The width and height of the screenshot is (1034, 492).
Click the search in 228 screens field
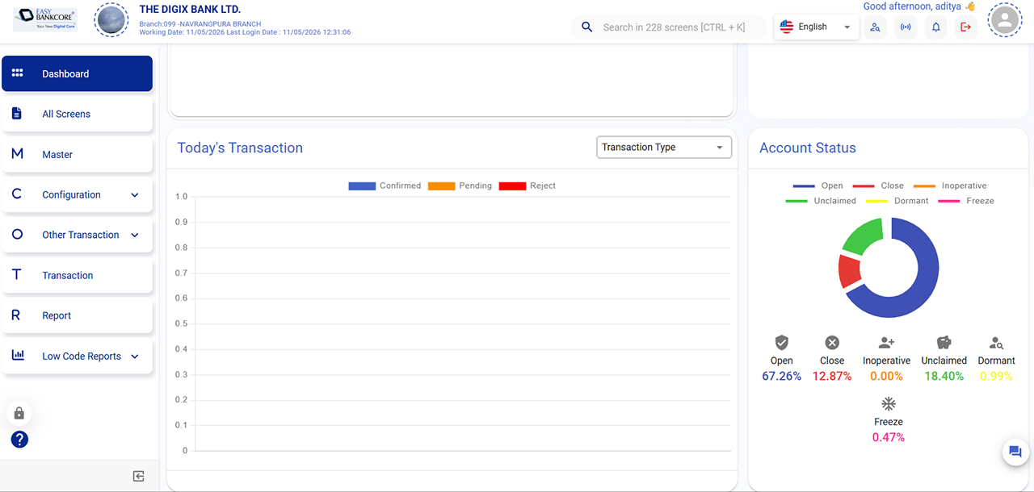coord(669,27)
